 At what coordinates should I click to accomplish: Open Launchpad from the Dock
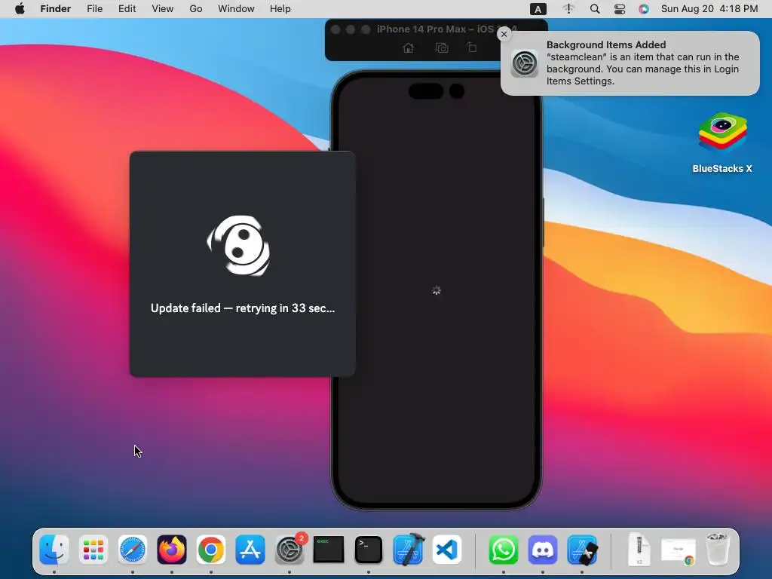point(93,550)
